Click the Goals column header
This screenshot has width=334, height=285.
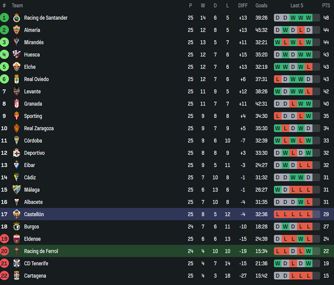[x=261, y=6]
